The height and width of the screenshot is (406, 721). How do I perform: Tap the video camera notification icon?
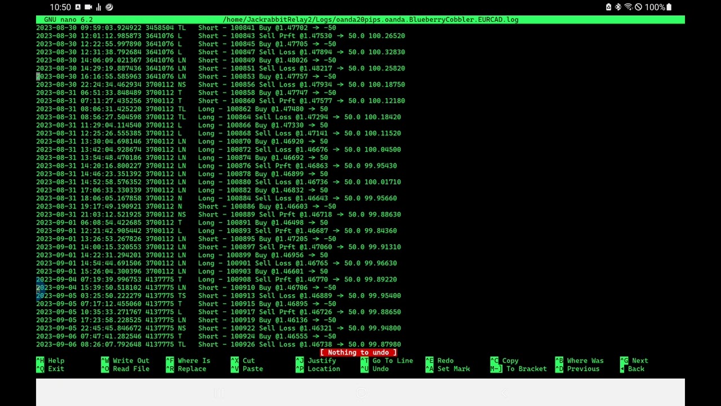point(88,7)
